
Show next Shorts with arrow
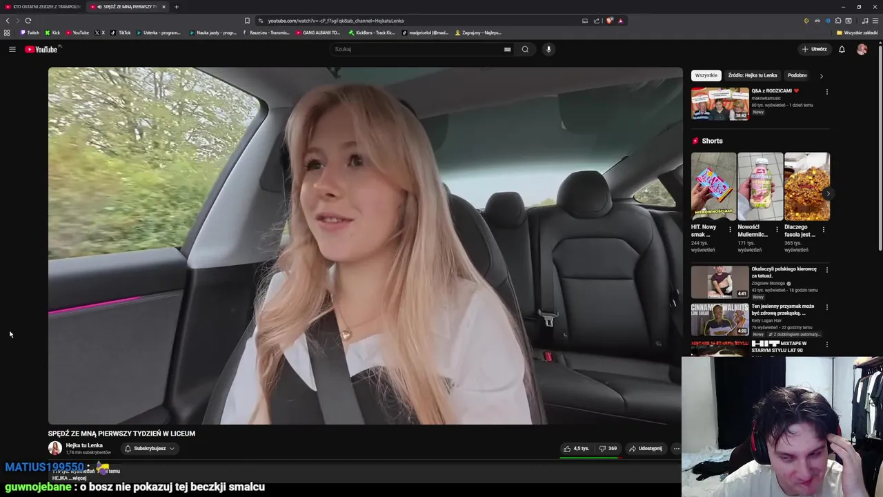[x=827, y=194]
